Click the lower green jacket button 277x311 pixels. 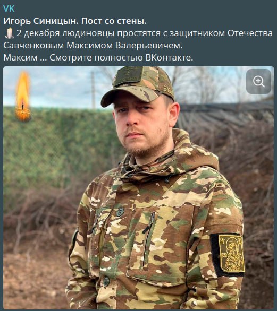point(106,281)
